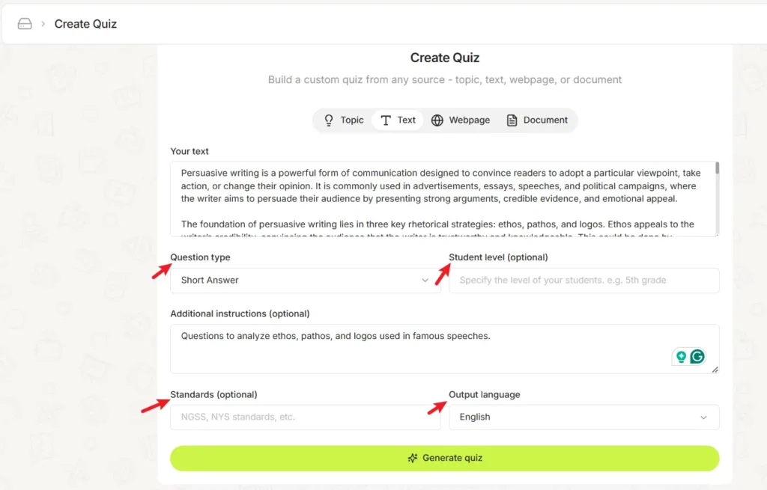The width and height of the screenshot is (767, 490).
Task: Expand the Output language dropdown
Action: [583, 417]
